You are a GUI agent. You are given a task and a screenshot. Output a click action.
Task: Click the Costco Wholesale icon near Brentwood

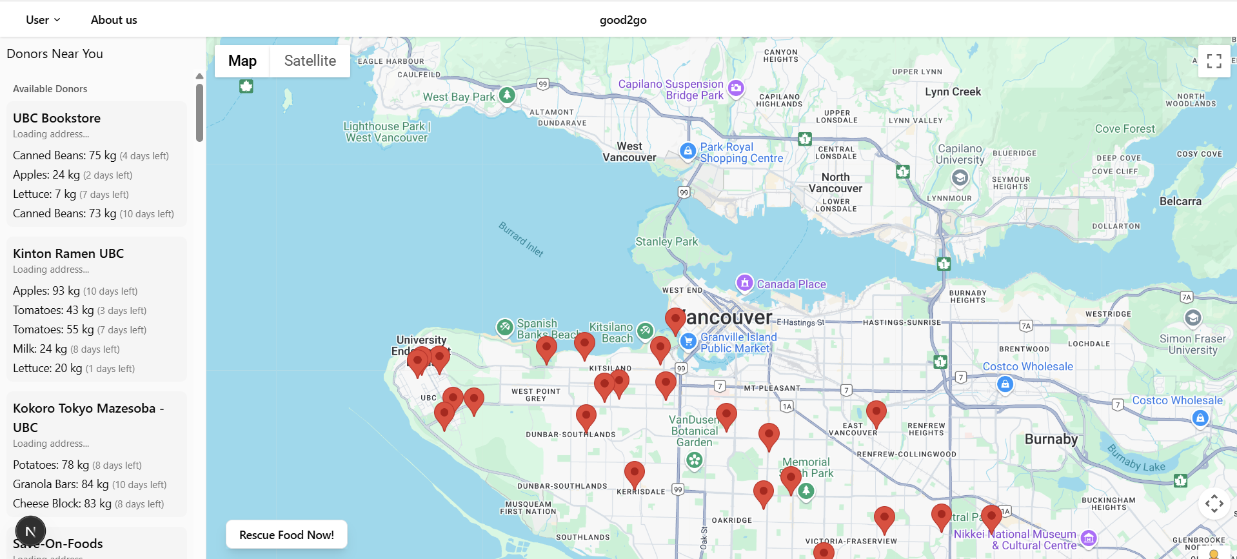click(1005, 384)
